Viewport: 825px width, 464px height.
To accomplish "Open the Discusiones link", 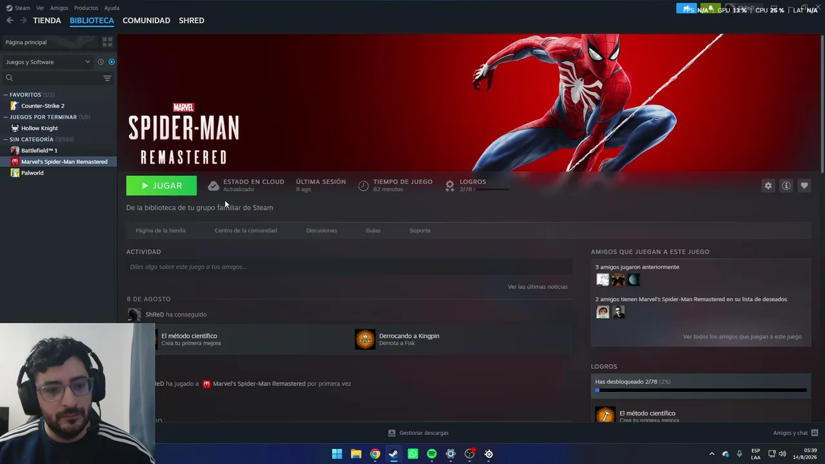I will (322, 231).
